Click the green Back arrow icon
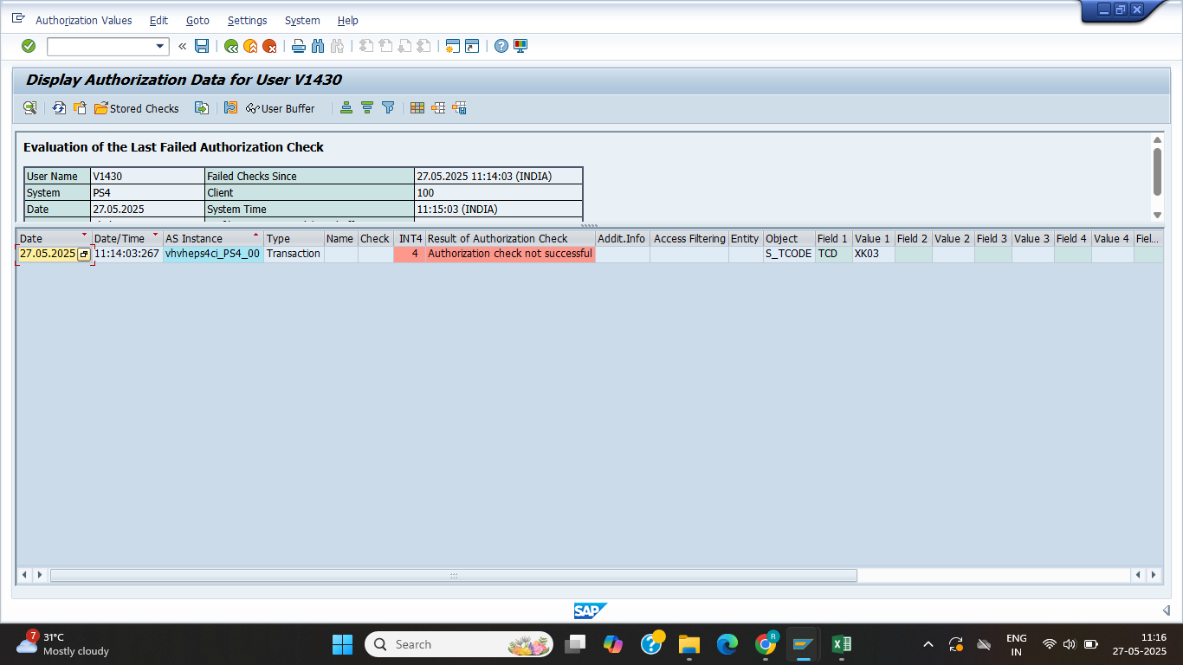The image size is (1183, 665). 231,46
